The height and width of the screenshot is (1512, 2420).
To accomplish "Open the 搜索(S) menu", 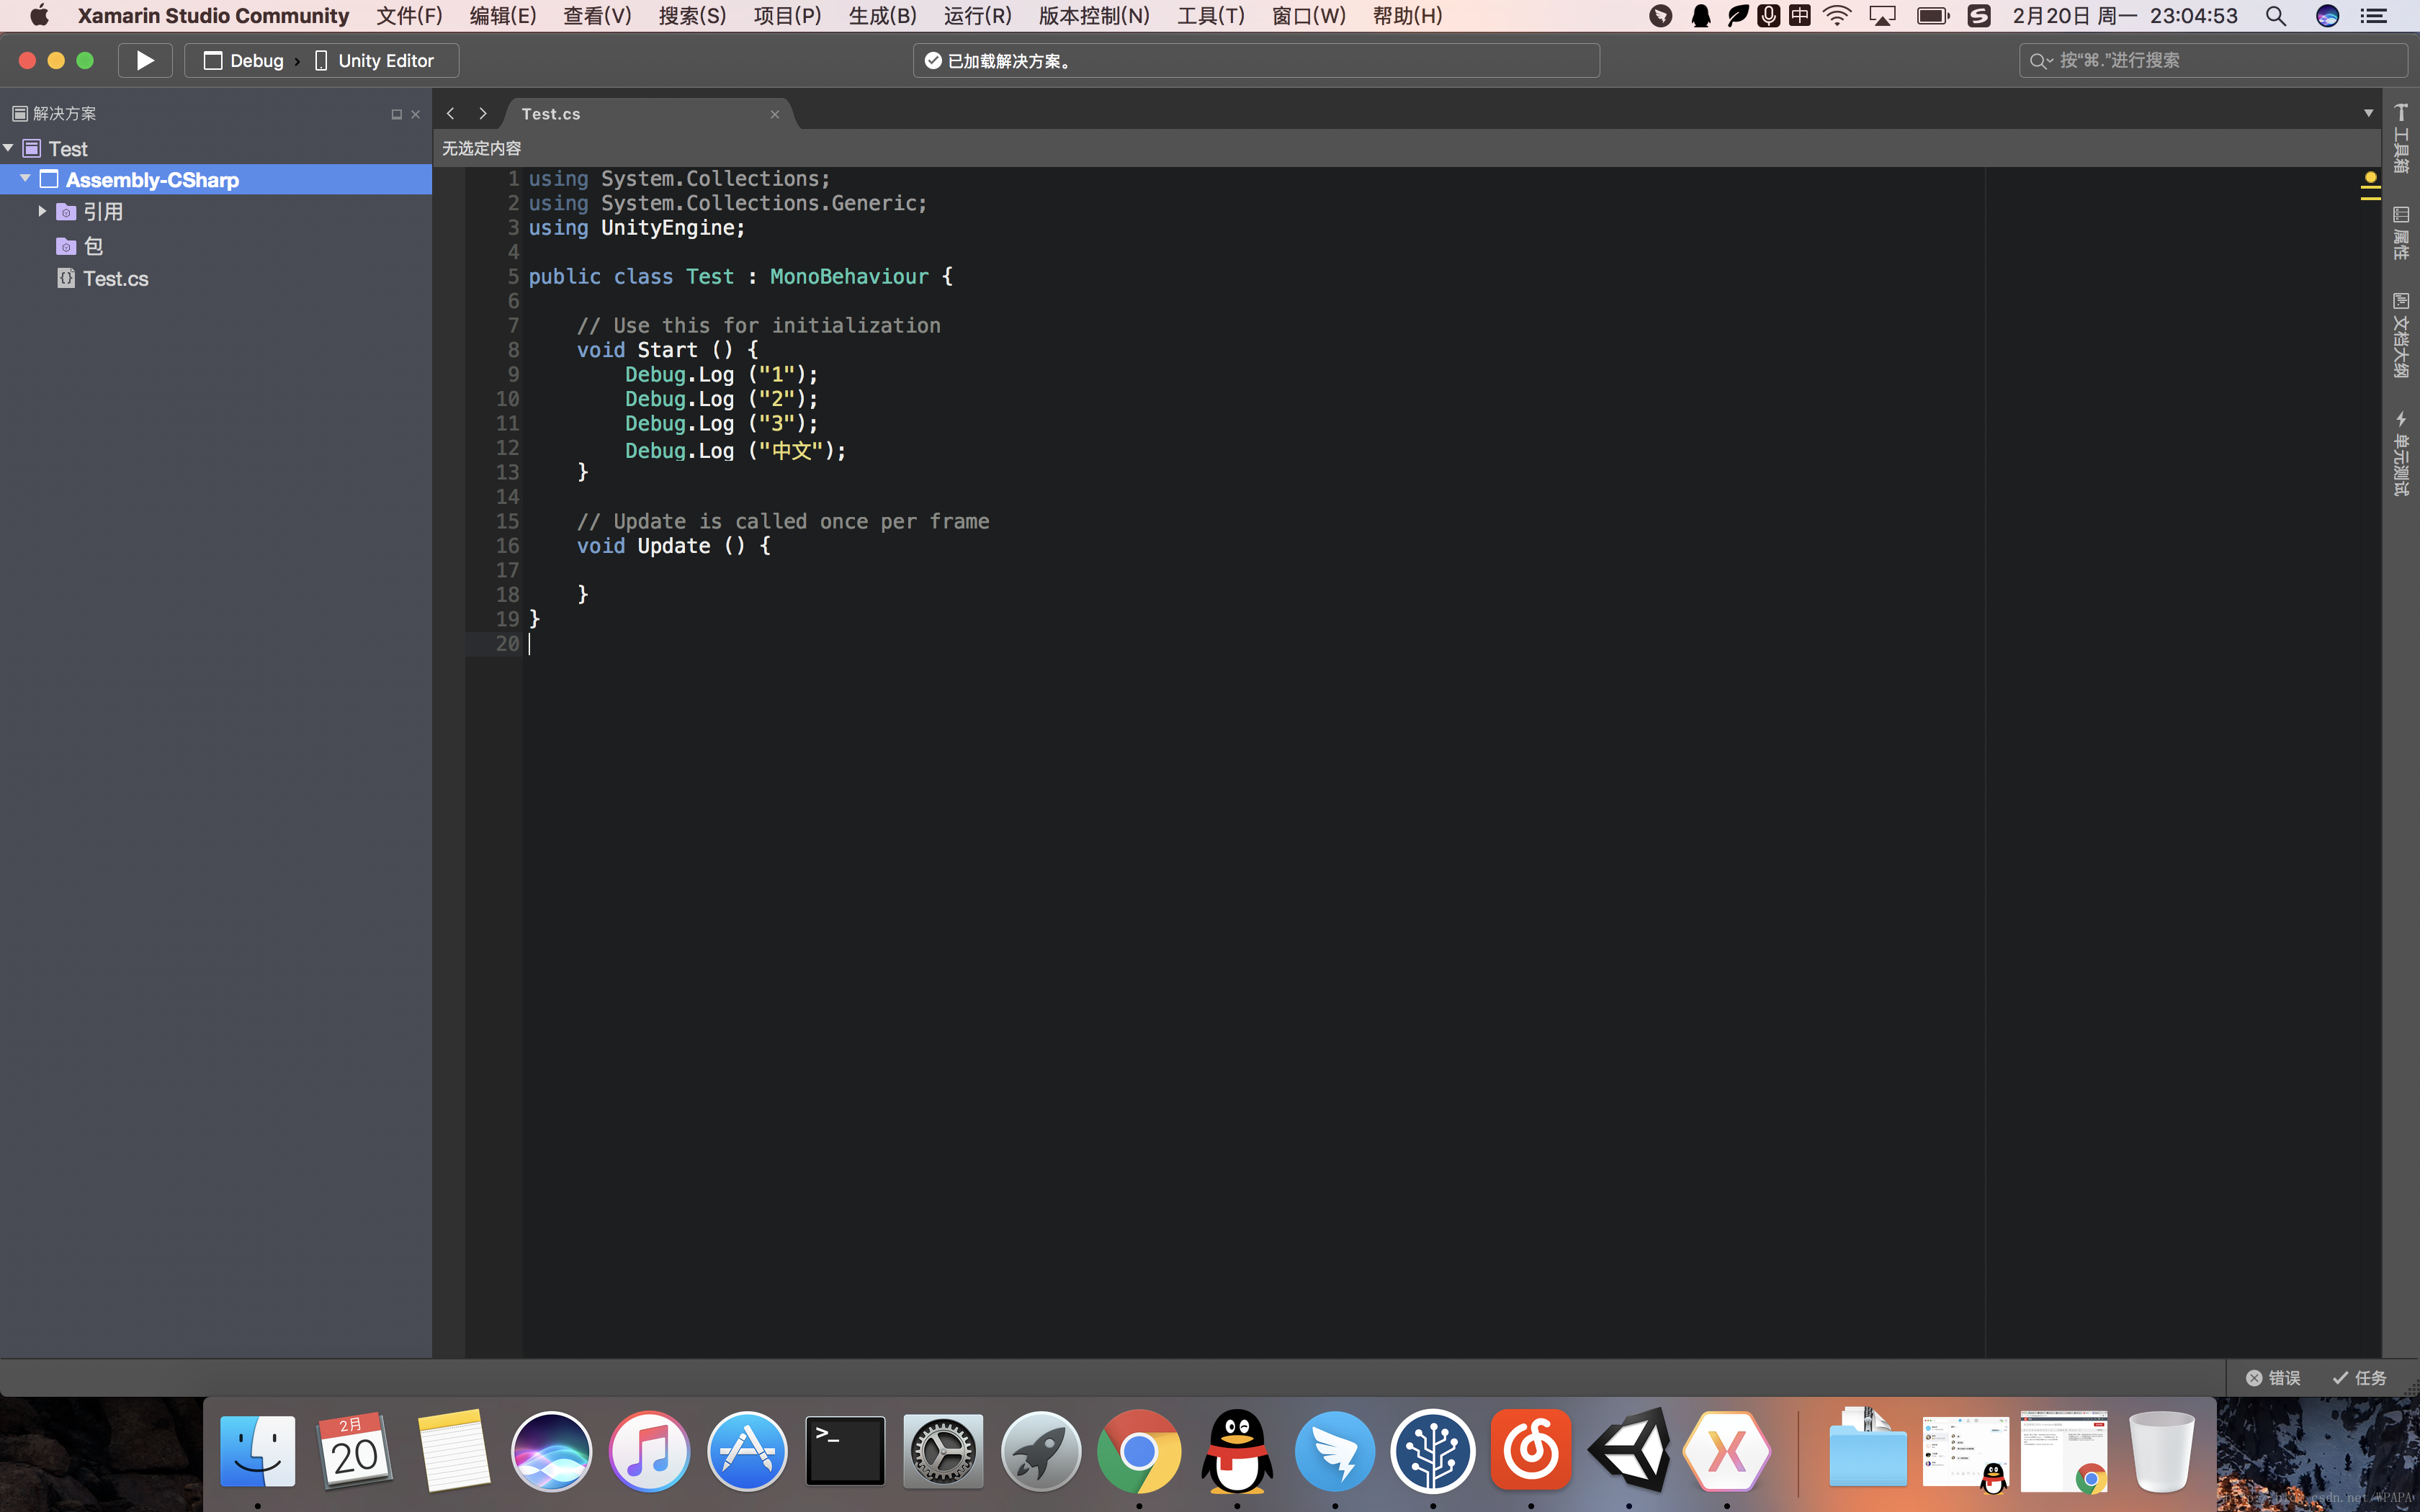I will (x=692, y=16).
